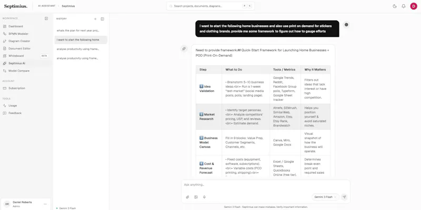Open the Dashboard page

pos(16,26)
